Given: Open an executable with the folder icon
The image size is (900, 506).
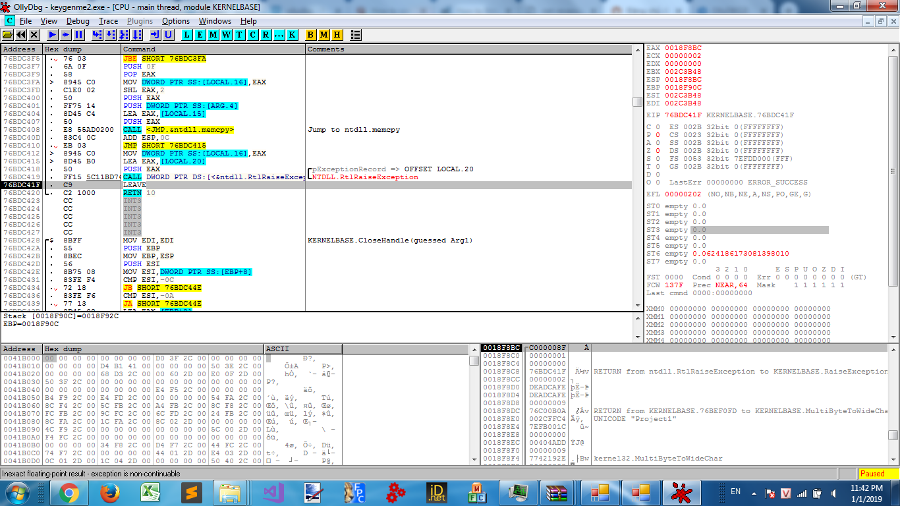Looking at the screenshot, I should point(8,34).
